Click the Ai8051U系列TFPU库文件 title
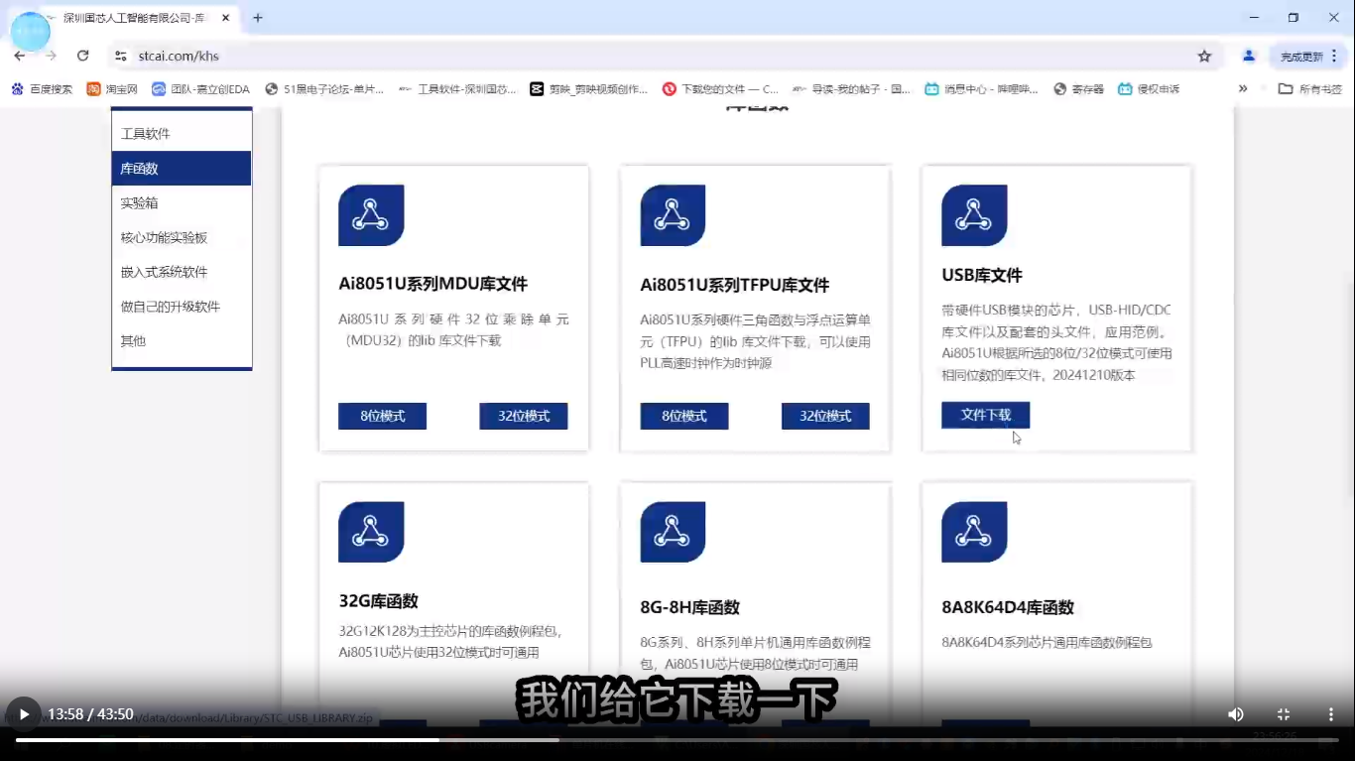Viewport: 1355px width, 761px height. 735,286
